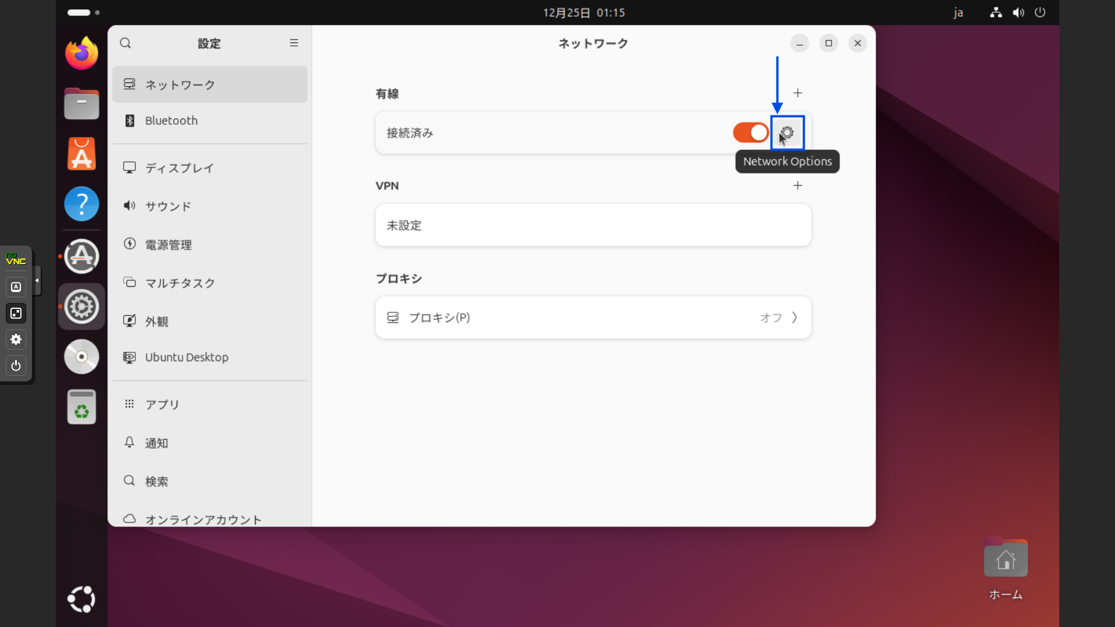
Task: Launch Firefox from the dock
Action: click(x=81, y=53)
